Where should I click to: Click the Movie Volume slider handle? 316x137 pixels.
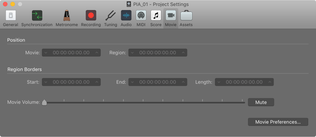click(x=44, y=102)
